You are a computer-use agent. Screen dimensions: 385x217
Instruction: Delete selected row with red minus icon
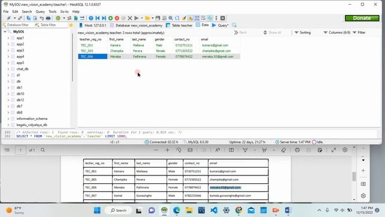(117, 18)
